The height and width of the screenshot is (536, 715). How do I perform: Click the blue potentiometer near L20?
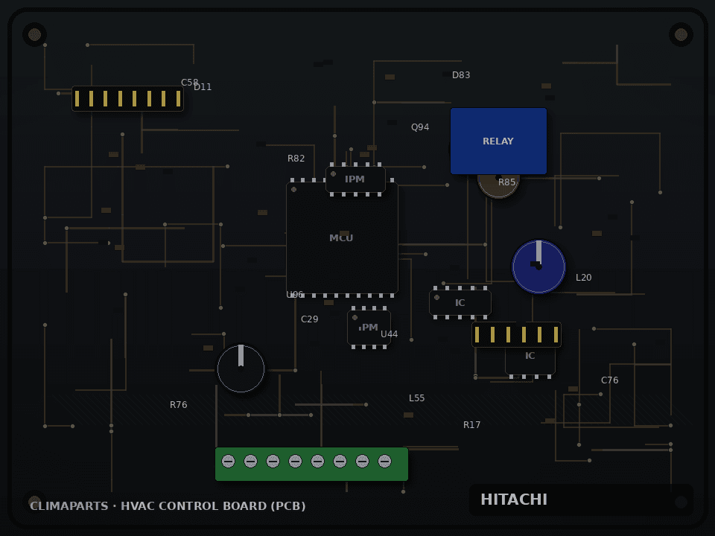coord(538,267)
